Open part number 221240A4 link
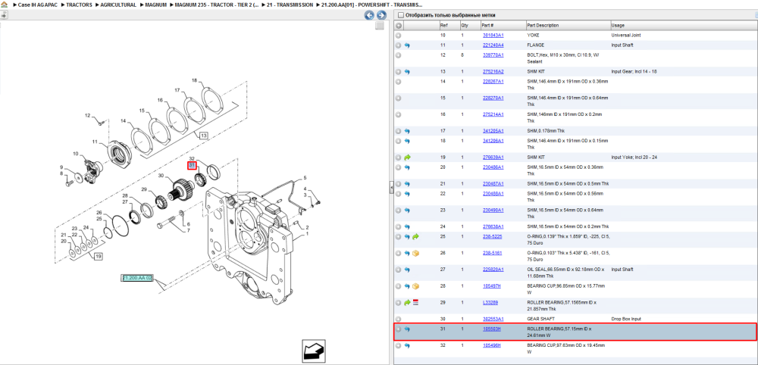The height and width of the screenshot is (365, 758). click(x=493, y=45)
